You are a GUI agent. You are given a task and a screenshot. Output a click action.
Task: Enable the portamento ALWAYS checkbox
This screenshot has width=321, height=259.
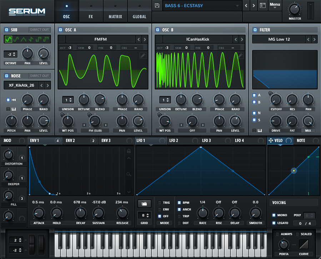pos(277,234)
